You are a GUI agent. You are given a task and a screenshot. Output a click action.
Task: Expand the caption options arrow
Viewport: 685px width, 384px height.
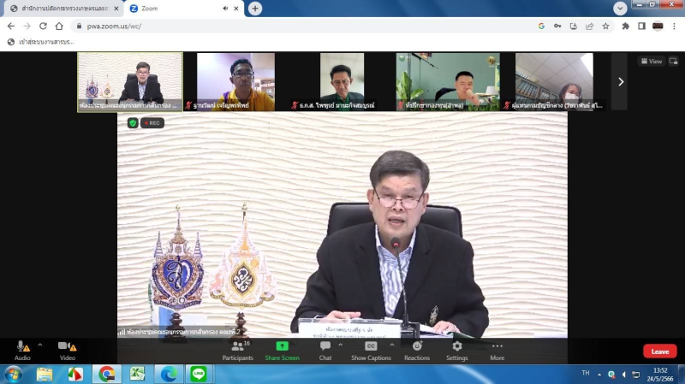pos(392,344)
